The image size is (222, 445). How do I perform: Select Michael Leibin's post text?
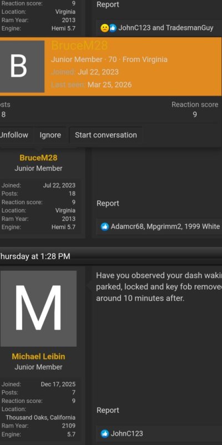point(159,287)
